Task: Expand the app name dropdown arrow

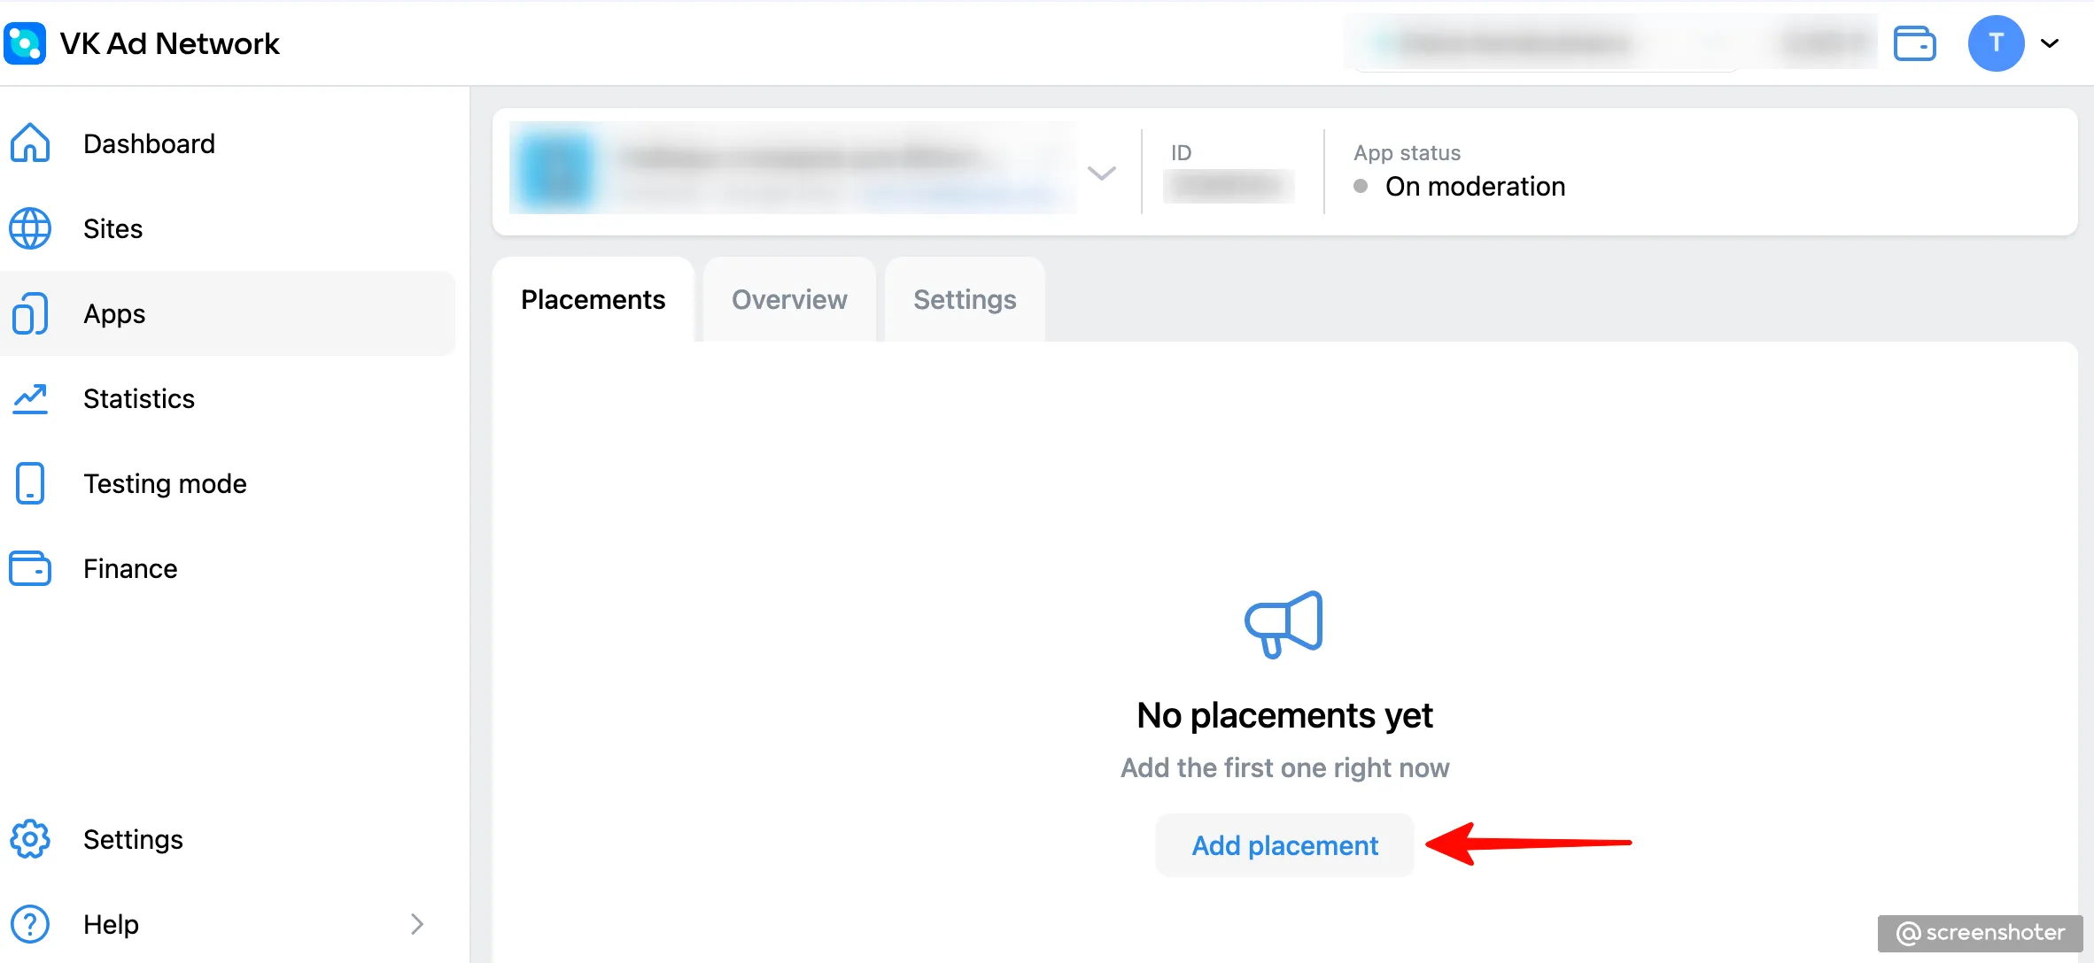Action: click(x=1102, y=173)
